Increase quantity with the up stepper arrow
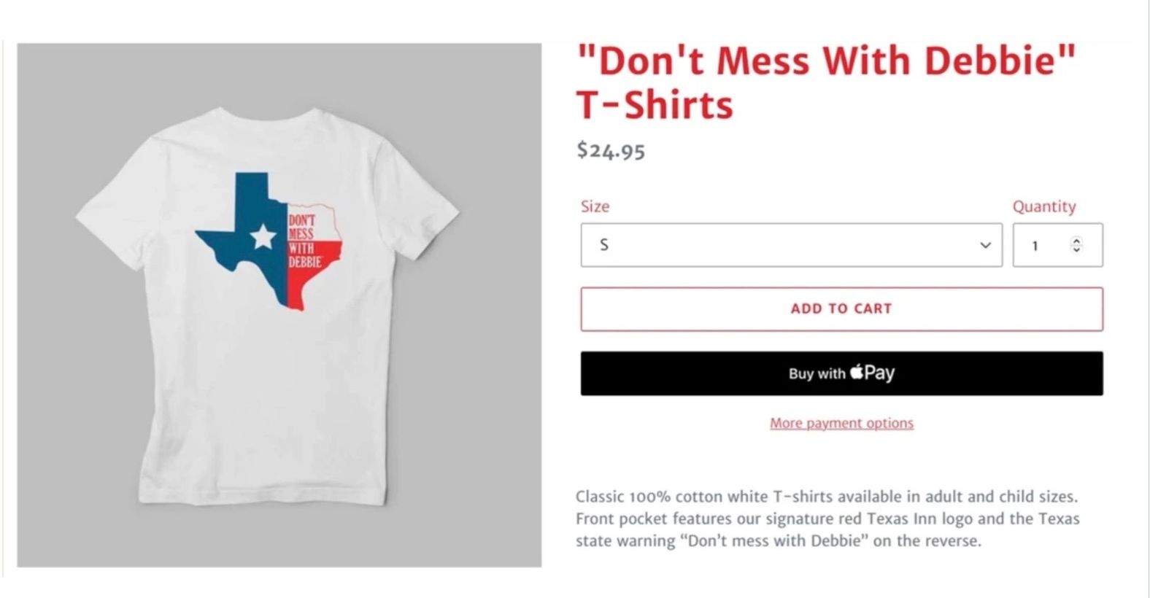Viewport: 1150px width, 598px height. tap(1076, 241)
